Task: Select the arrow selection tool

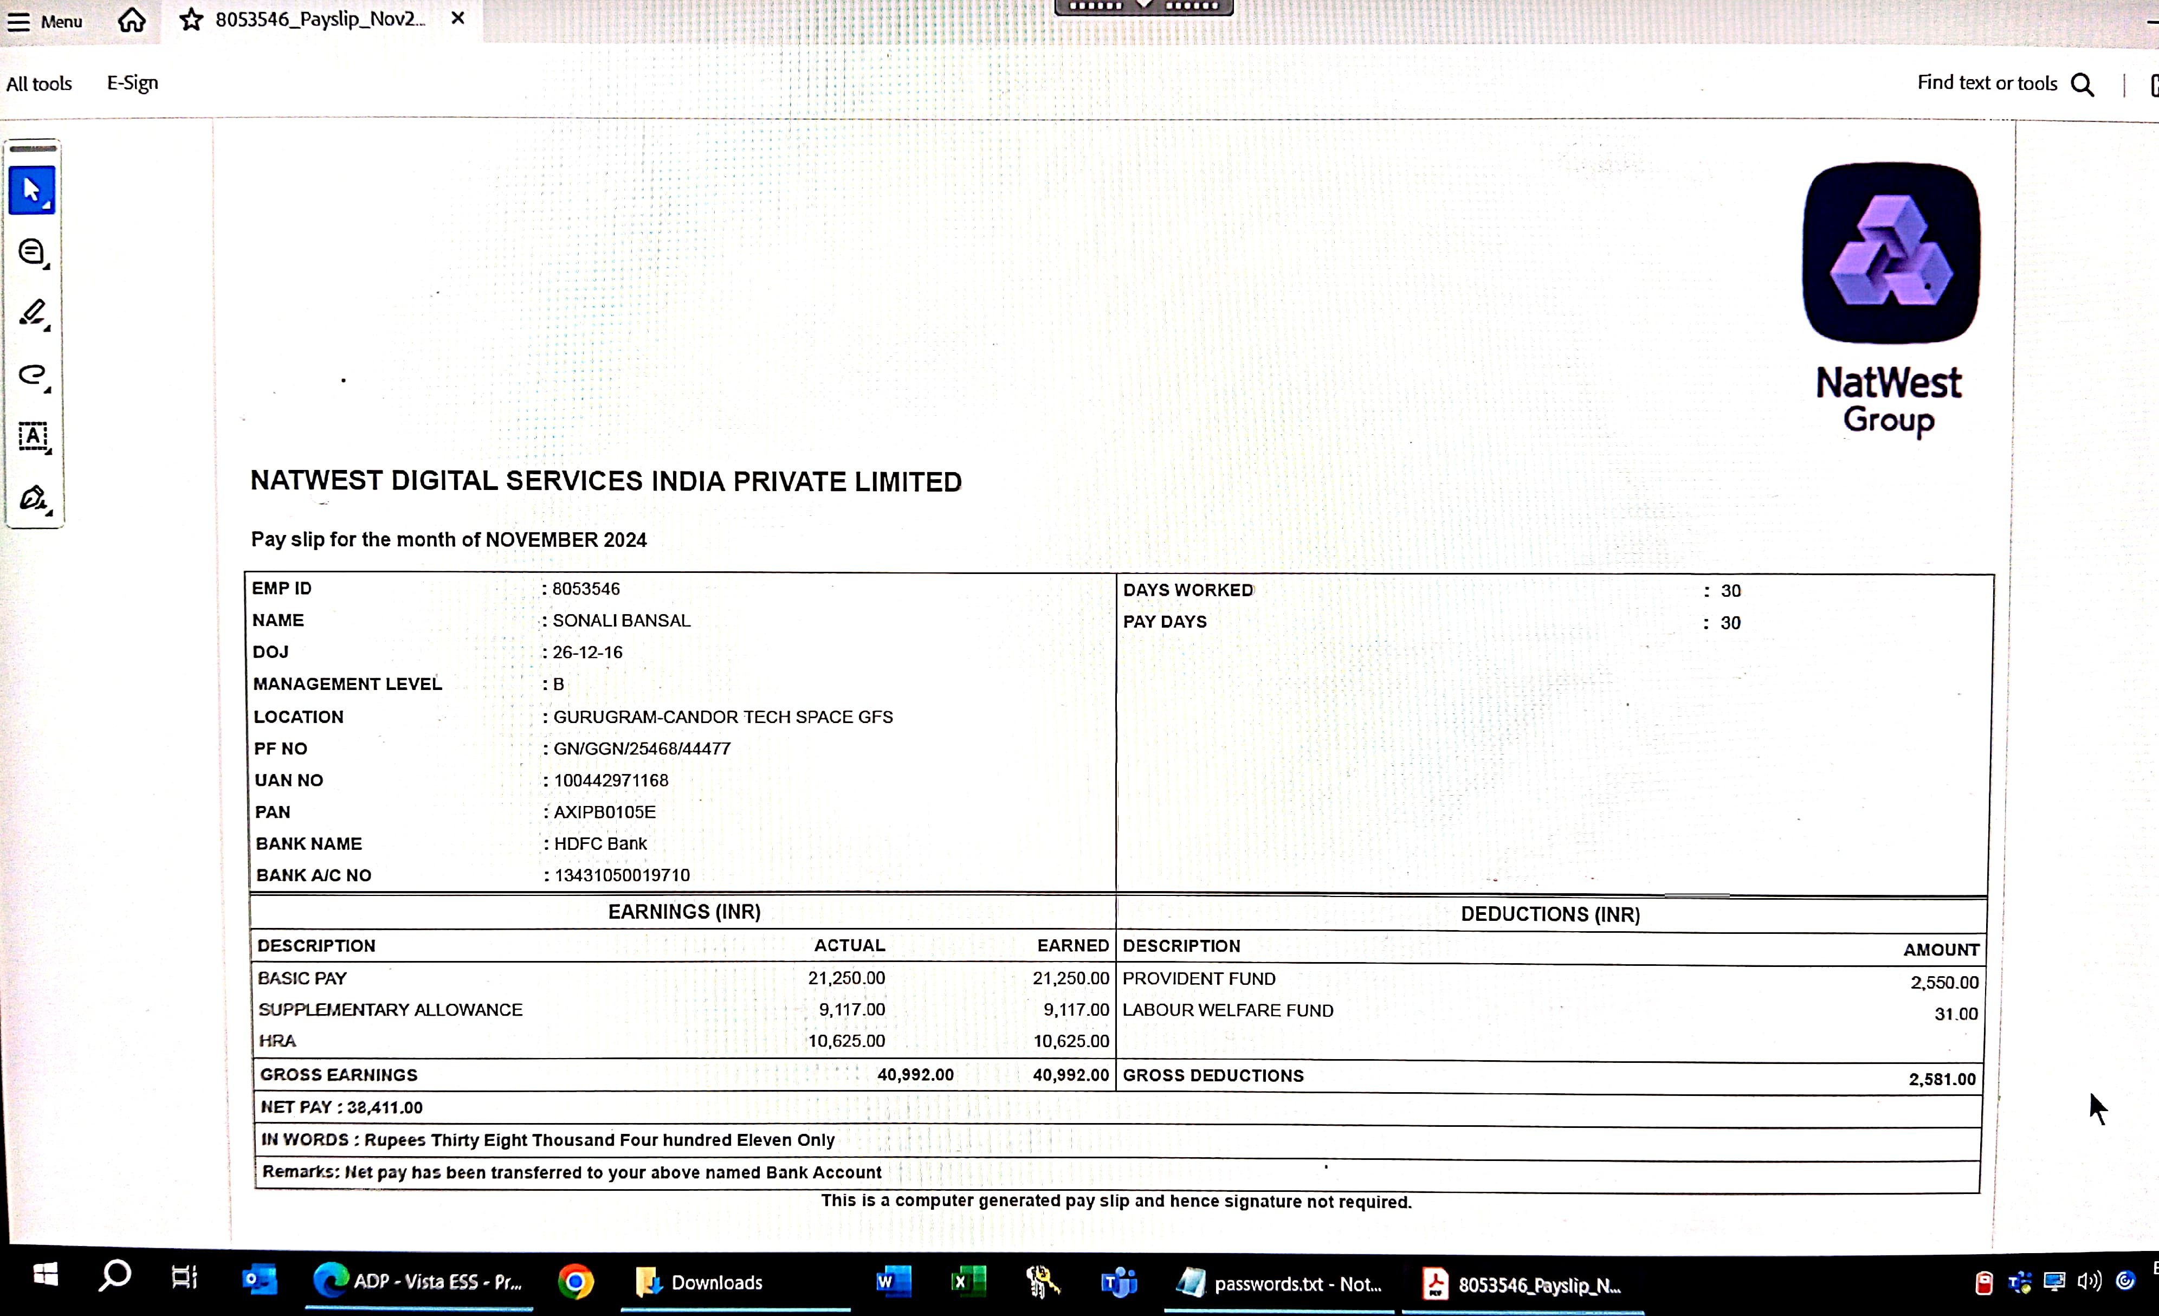Action: click(31, 190)
